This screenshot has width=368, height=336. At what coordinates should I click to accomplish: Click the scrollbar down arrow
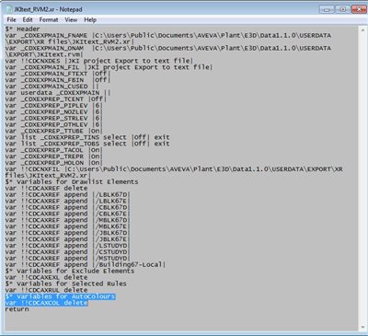click(x=362, y=327)
